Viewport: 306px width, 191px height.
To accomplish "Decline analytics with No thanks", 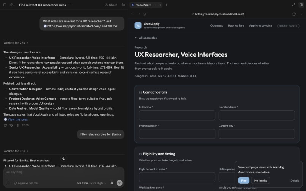I will click(260, 180).
